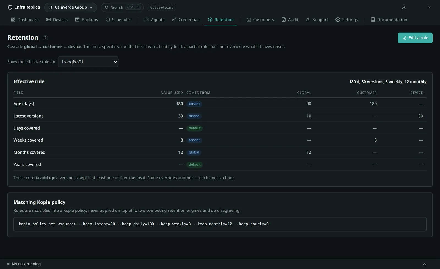Click the default badge in Years covered row
This screenshot has width=440, height=269.
click(195, 165)
